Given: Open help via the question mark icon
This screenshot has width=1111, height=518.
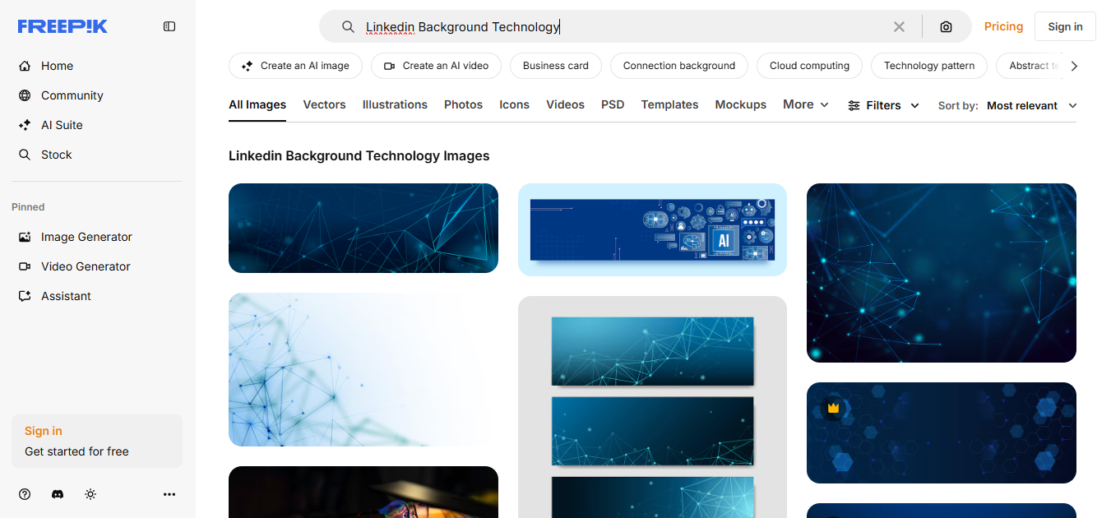Looking at the screenshot, I should (24, 494).
